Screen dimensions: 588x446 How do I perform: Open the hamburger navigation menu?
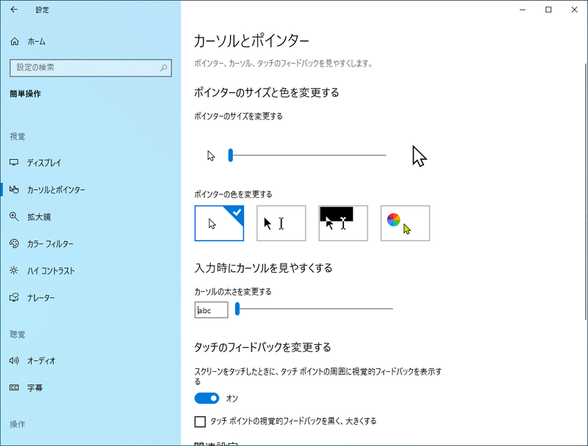coord(12,10)
